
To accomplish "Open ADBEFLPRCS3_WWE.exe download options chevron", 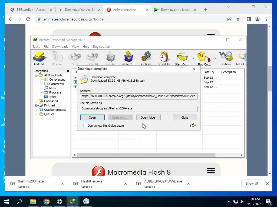I will tap(189, 184).
